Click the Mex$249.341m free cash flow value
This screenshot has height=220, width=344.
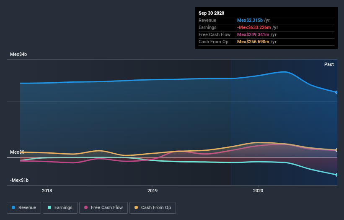[x=253, y=34]
